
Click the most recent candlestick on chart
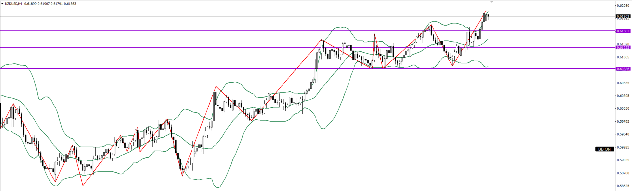(x=488, y=16)
